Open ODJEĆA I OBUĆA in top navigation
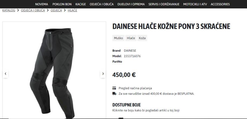This screenshot has width=247, height=119. pos(101,4)
